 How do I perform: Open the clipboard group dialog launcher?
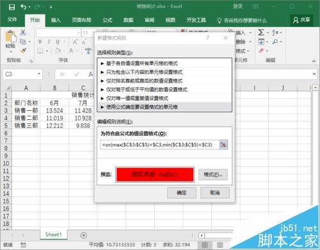click(31, 61)
